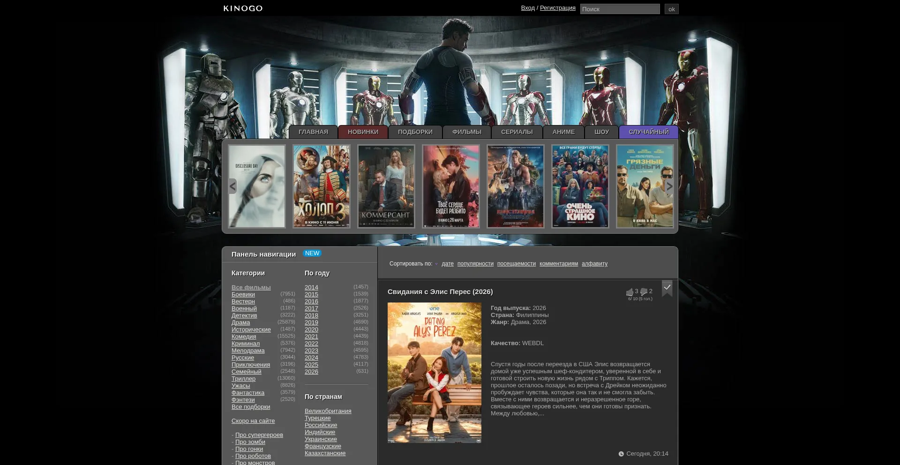Image resolution: width=900 pixels, height=465 pixels.
Task: Open the Про гонки collection
Action: click(249, 449)
